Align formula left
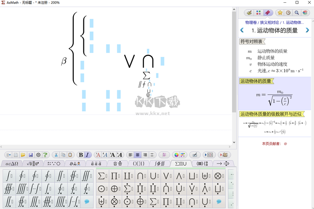 click(x=131, y=155)
